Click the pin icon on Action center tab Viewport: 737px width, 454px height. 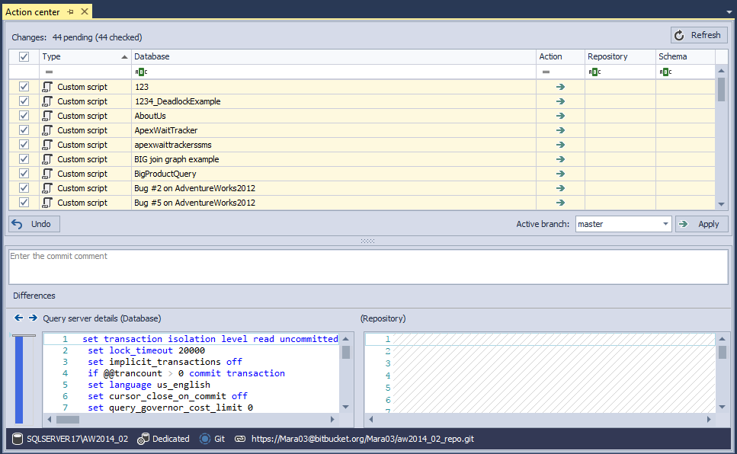pos(70,12)
